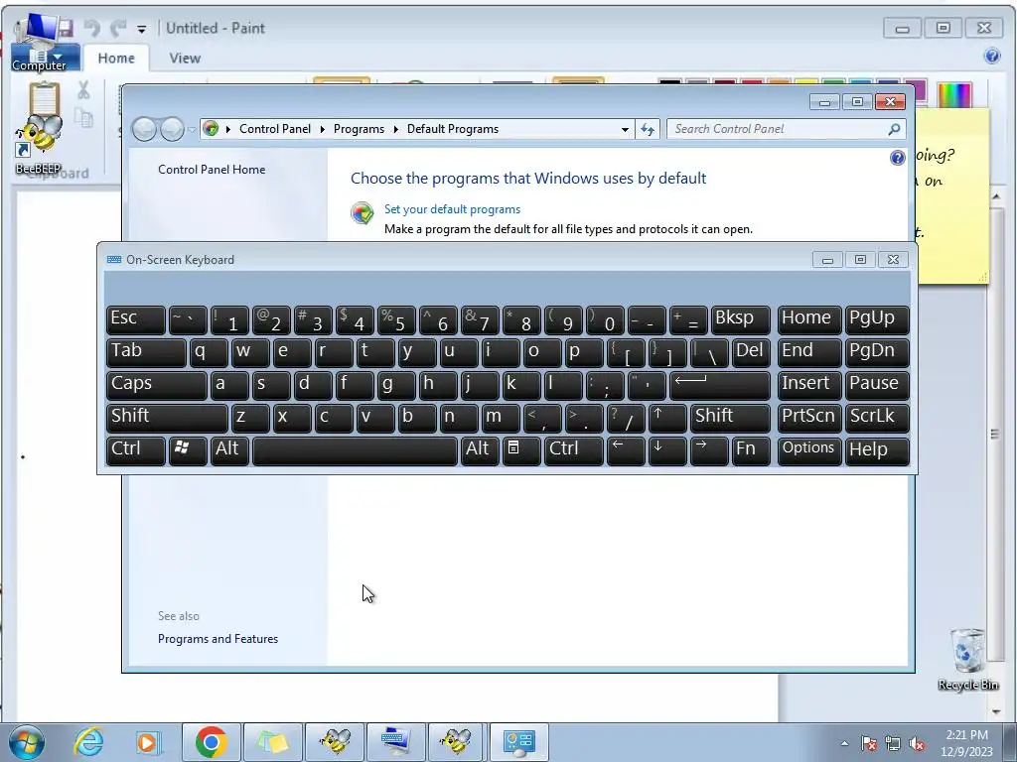Click the Copy icon in Paint ribbon

[x=83, y=118]
